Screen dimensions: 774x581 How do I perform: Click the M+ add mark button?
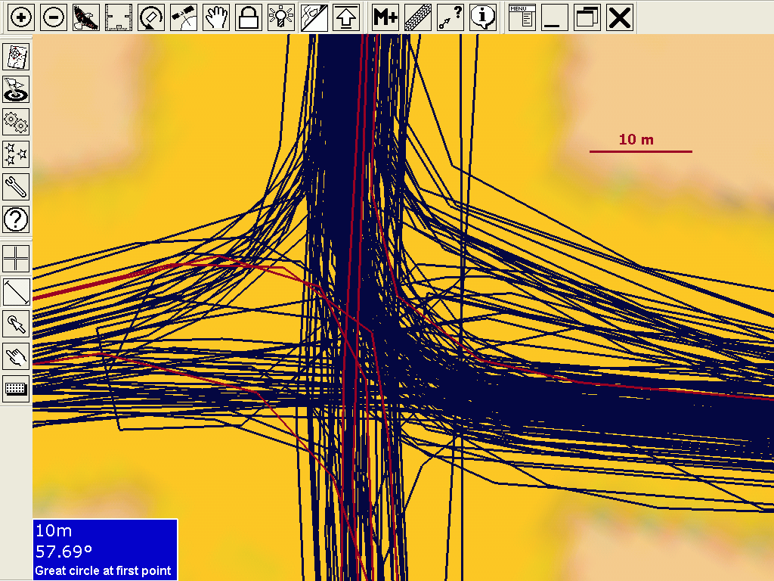click(385, 17)
